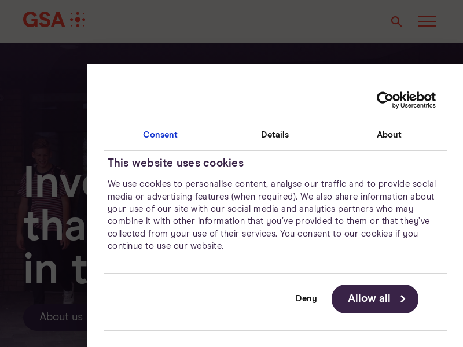Click the arrow chevron on Allow all

tap(403, 299)
